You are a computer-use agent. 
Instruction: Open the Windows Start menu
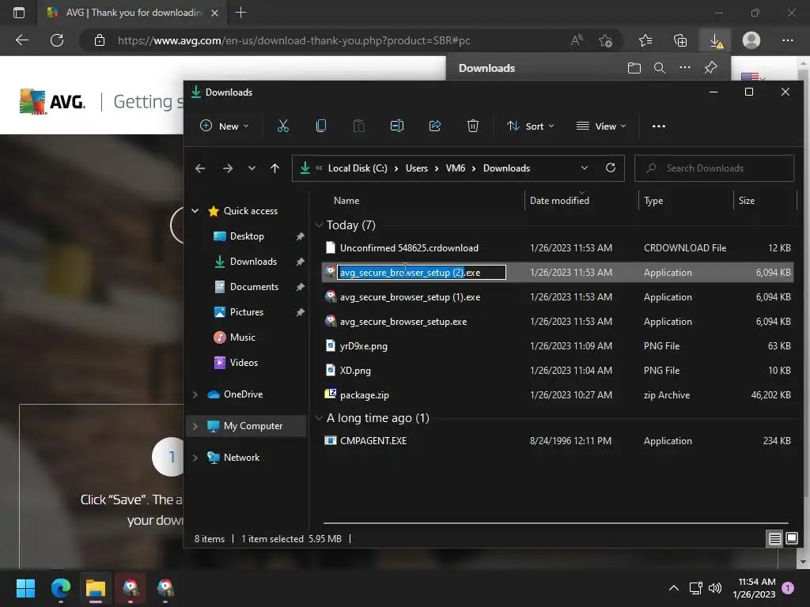[x=25, y=588]
